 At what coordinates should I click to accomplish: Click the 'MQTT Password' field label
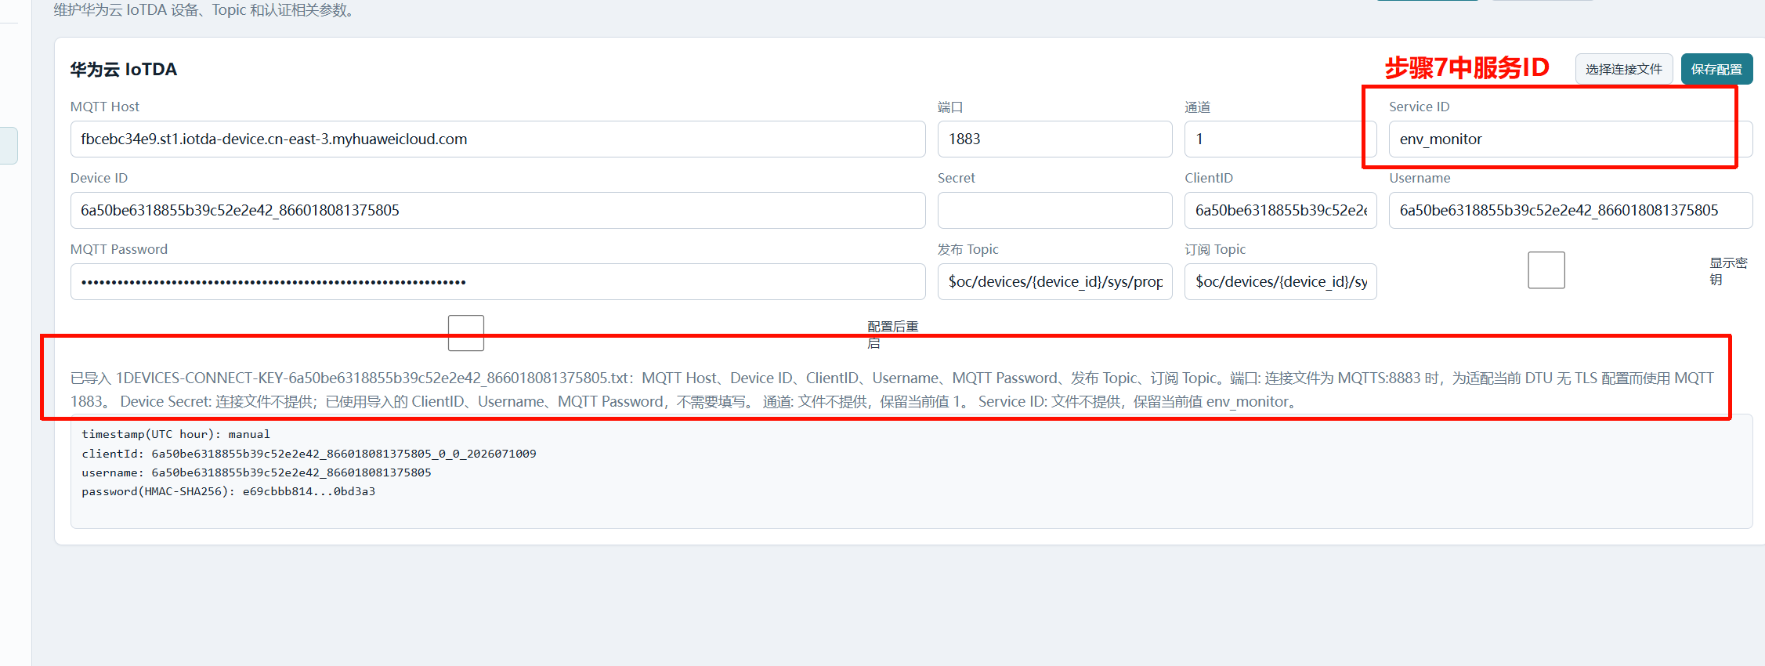click(119, 249)
